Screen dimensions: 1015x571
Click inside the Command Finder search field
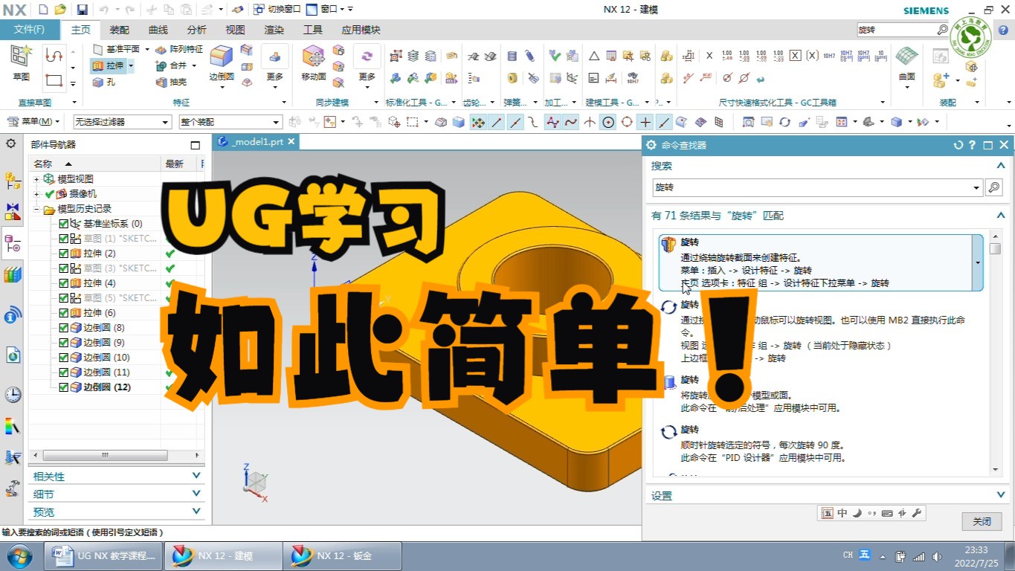pyautogui.click(x=781, y=187)
